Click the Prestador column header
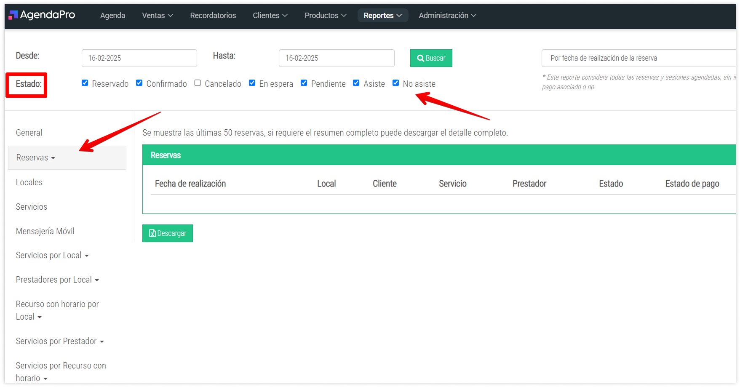 pyautogui.click(x=529, y=184)
